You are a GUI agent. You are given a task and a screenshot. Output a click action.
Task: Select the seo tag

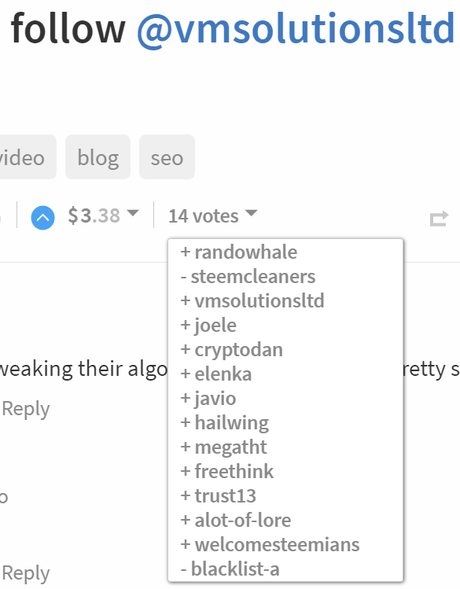(167, 157)
